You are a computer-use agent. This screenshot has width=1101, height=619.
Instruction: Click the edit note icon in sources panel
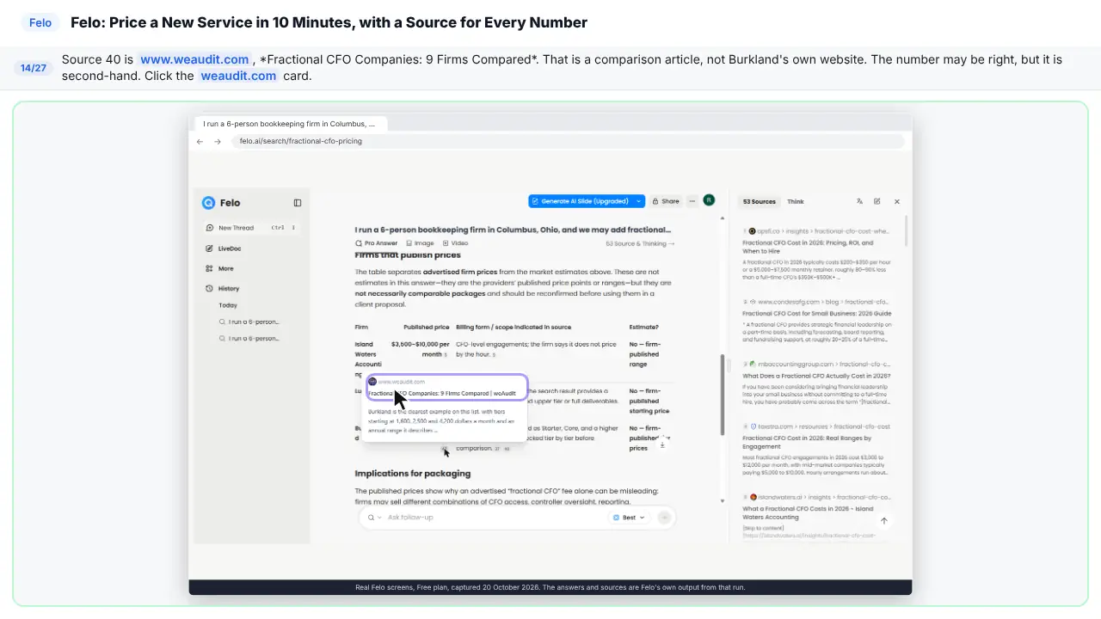pyautogui.click(x=877, y=201)
